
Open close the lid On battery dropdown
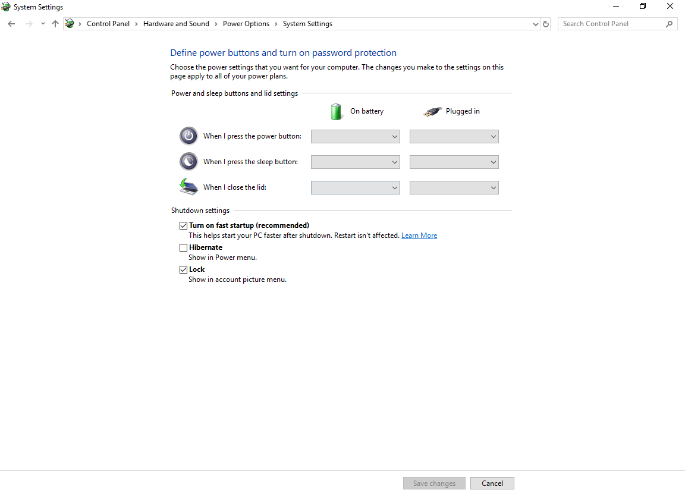tap(355, 187)
